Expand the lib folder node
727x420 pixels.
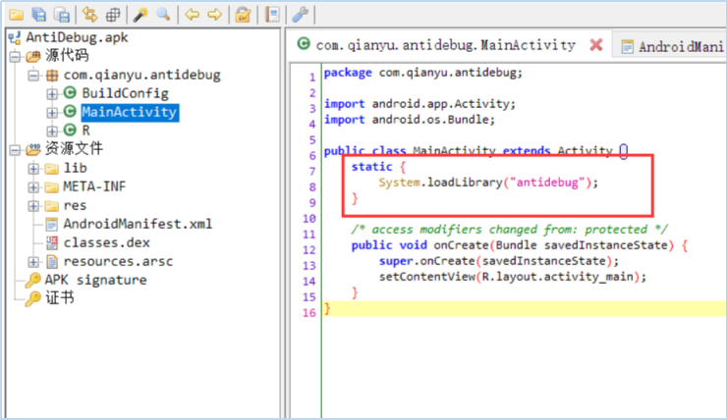pyautogui.click(x=33, y=169)
